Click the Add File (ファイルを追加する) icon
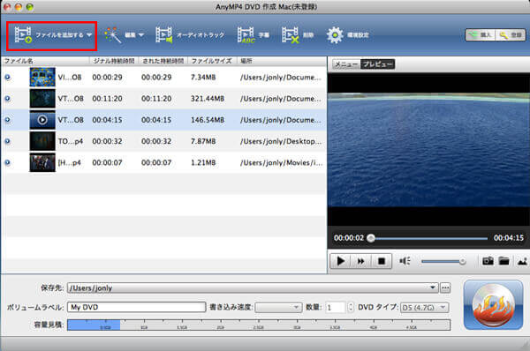 point(23,34)
